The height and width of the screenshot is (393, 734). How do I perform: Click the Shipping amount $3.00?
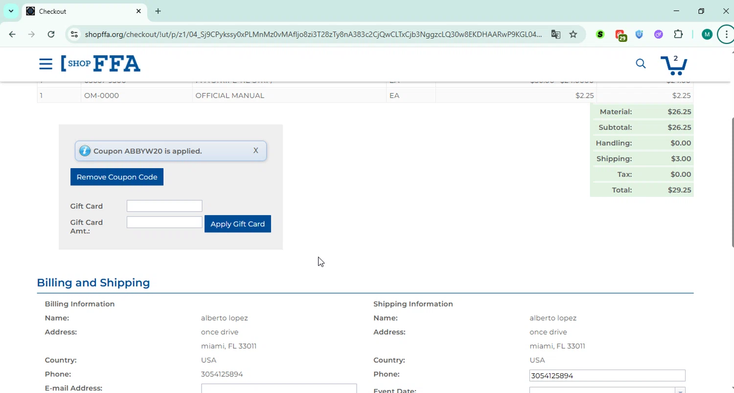[x=681, y=158]
